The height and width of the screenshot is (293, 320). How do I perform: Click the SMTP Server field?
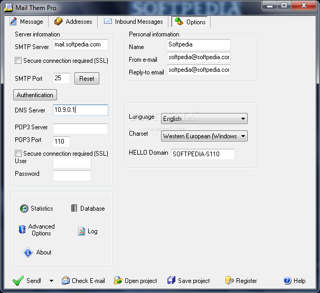(x=80, y=44)
